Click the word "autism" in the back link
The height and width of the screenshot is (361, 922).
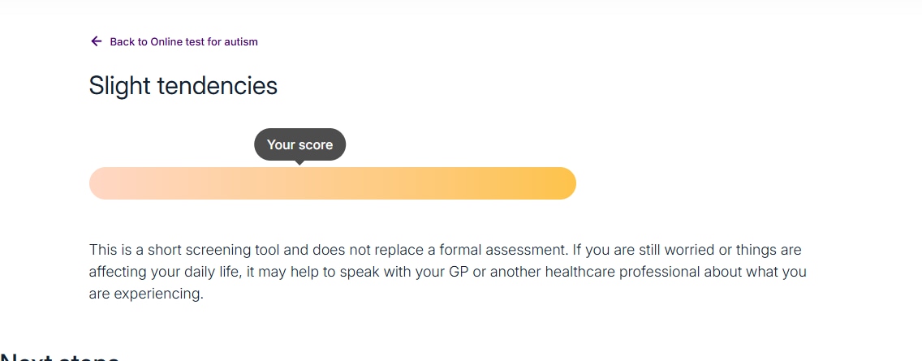(241, 41)
